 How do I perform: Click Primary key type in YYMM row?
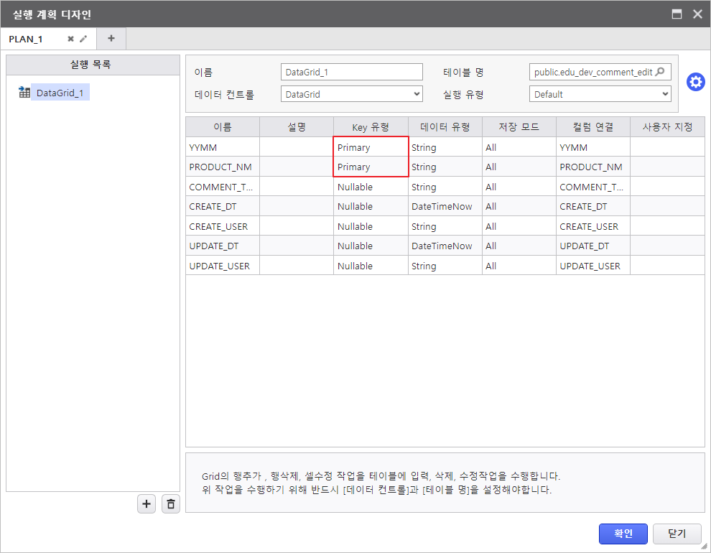click(371, 147)
